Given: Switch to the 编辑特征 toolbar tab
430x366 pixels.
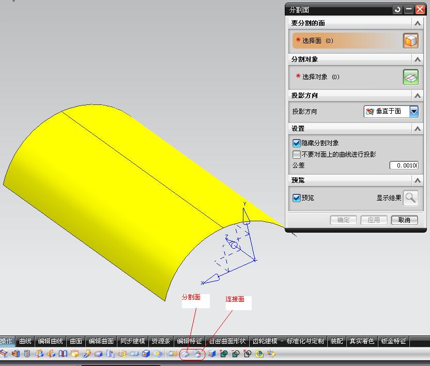Looking at the screenshot, I should click(x=190, y=341).
